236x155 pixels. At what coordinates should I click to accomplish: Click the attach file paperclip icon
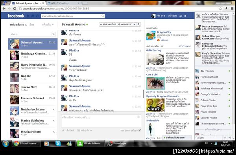coord(63,130)
